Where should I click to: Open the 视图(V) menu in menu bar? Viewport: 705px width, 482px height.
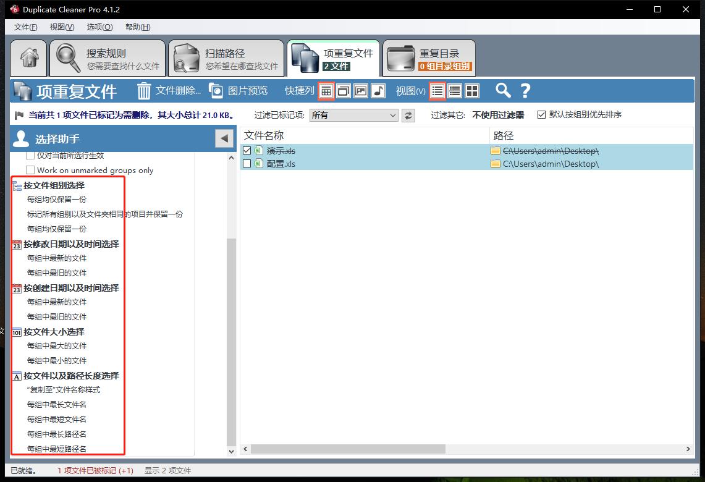tap(62, 27)
